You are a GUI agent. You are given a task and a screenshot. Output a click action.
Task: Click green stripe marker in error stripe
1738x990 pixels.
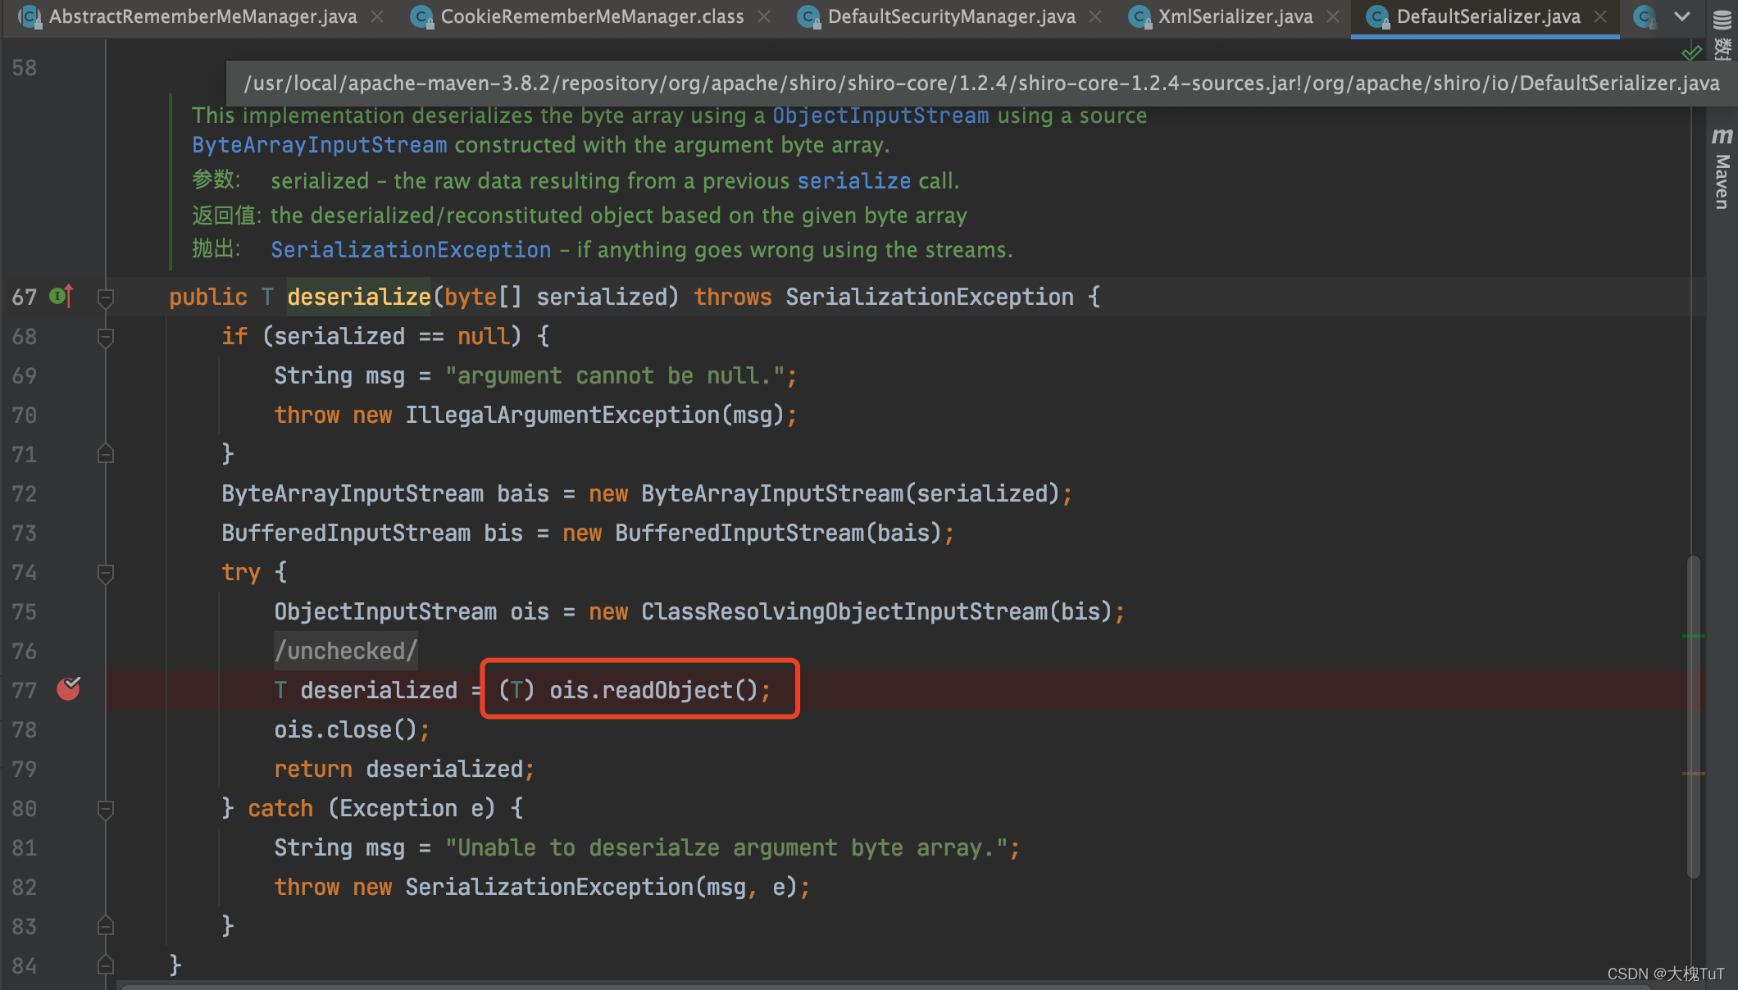[1693, 636]
